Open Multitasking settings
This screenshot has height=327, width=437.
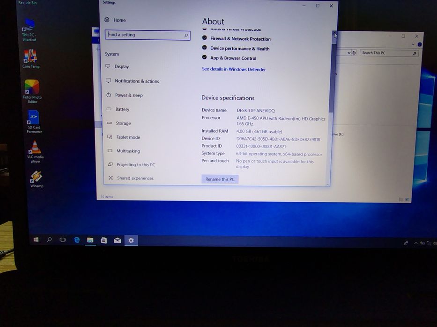(124, 151)
